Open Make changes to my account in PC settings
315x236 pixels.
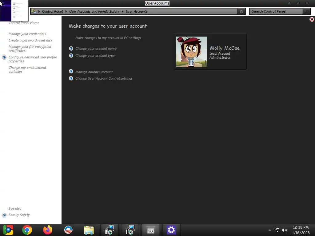108,38
